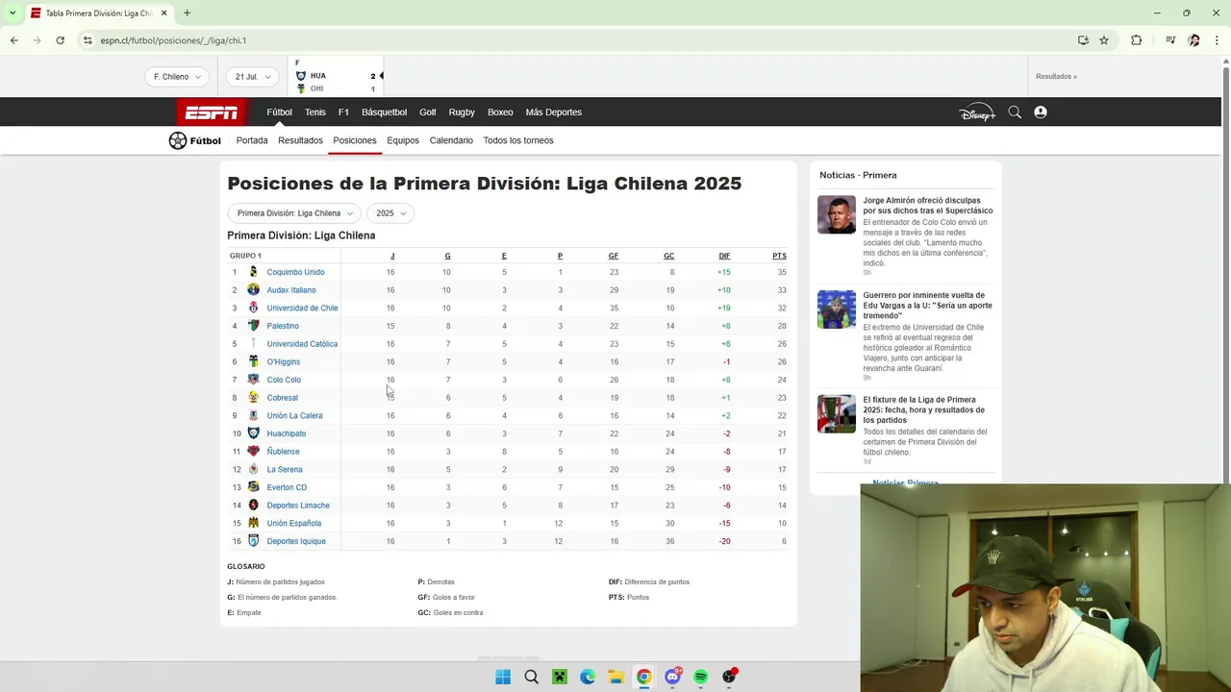Open Windows Start menu
Image resolution: width=1231 pixels, height=692 pixels.
503,677
